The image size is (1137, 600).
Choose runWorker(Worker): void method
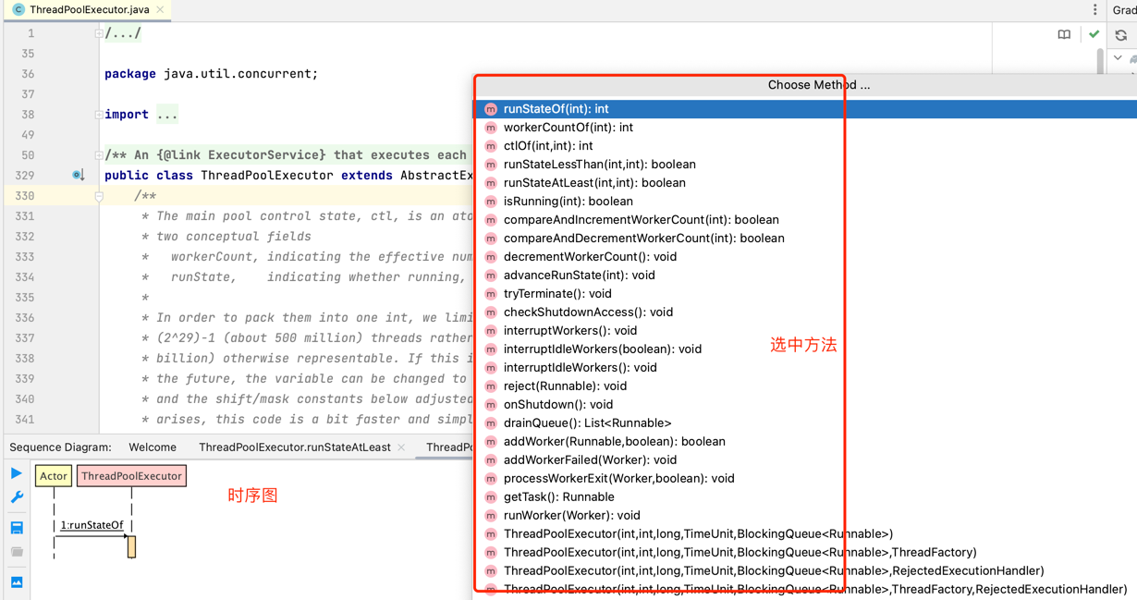pos(805,516)
